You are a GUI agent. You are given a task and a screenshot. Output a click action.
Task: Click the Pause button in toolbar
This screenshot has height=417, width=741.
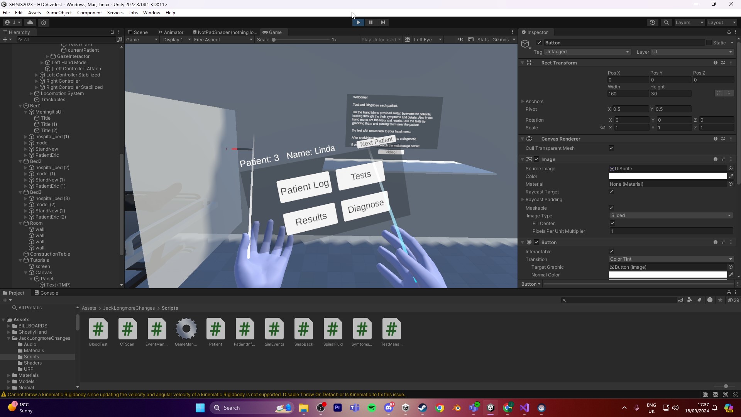coord(370,22)
